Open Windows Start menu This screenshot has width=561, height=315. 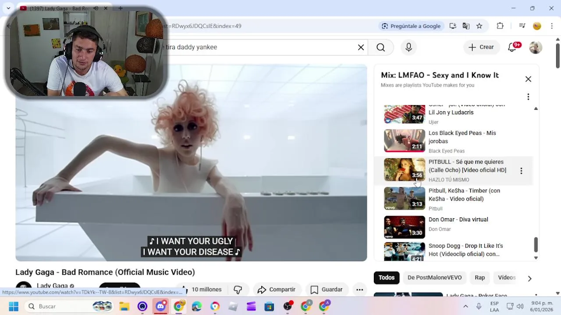point(14,306)
